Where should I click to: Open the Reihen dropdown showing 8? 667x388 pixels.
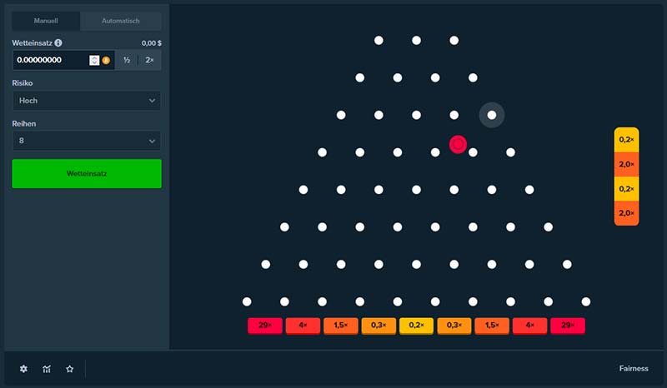(x=87, y=141)
